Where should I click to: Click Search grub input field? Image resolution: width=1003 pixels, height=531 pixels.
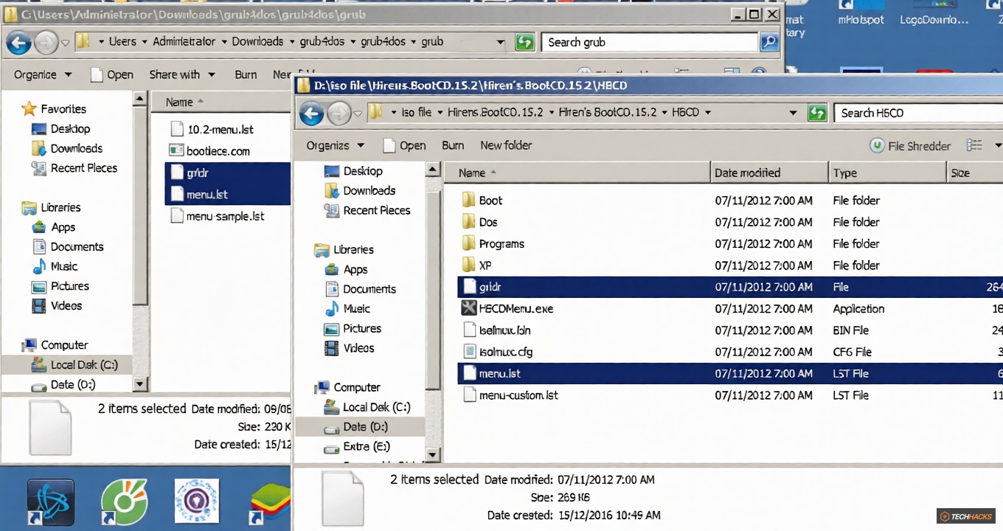click(650, 42)
